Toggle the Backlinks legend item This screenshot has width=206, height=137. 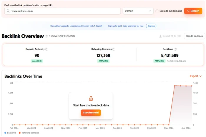[x=10, y=133]
